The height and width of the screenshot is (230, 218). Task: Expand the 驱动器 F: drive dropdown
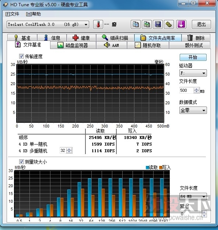click(x=204, y=73)
